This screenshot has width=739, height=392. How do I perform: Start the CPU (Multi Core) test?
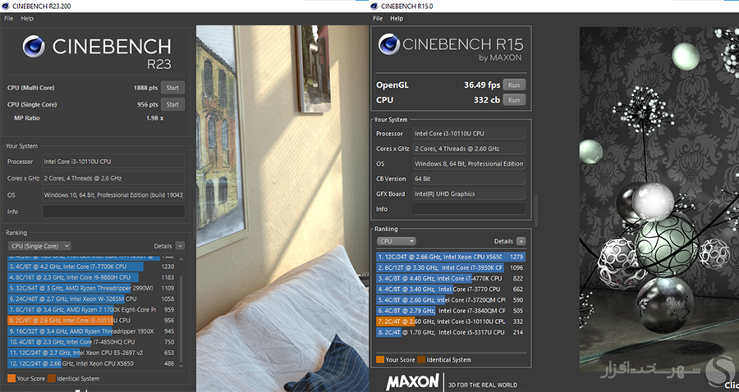pos(172,88)
